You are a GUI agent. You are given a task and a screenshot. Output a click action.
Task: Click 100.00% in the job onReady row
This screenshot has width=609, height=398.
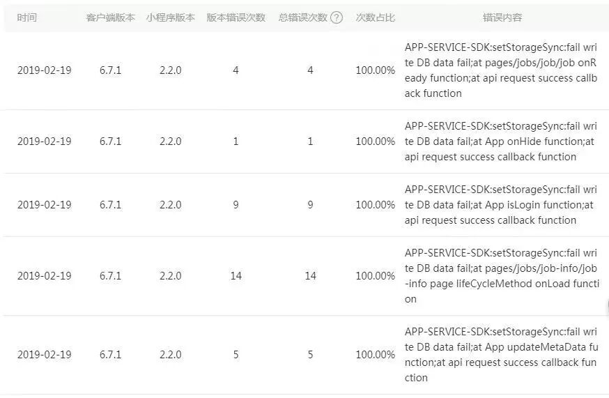point(375,70)
